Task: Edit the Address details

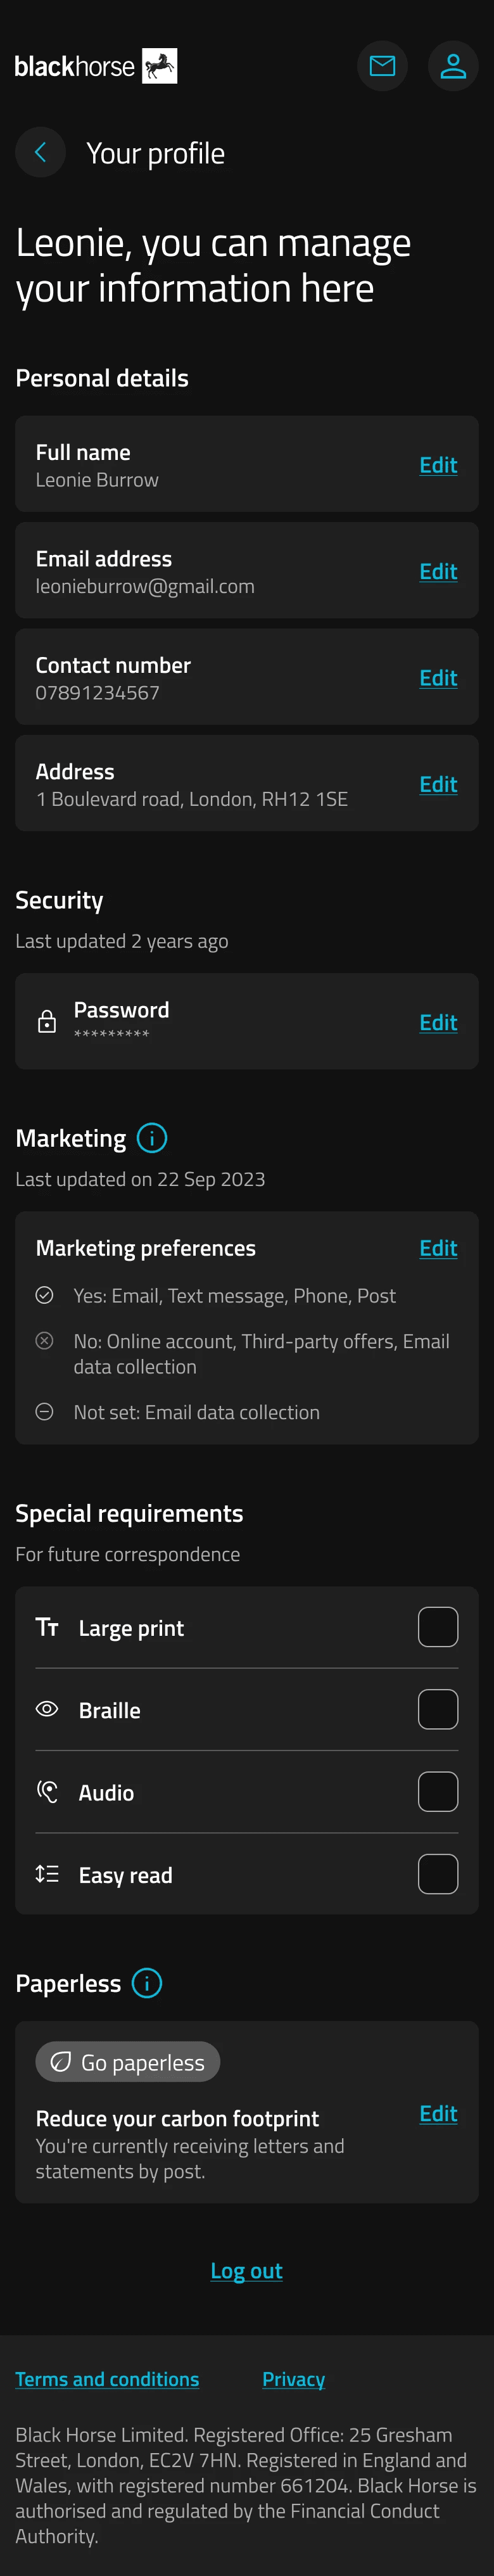Action: click(x=438, y=784)
